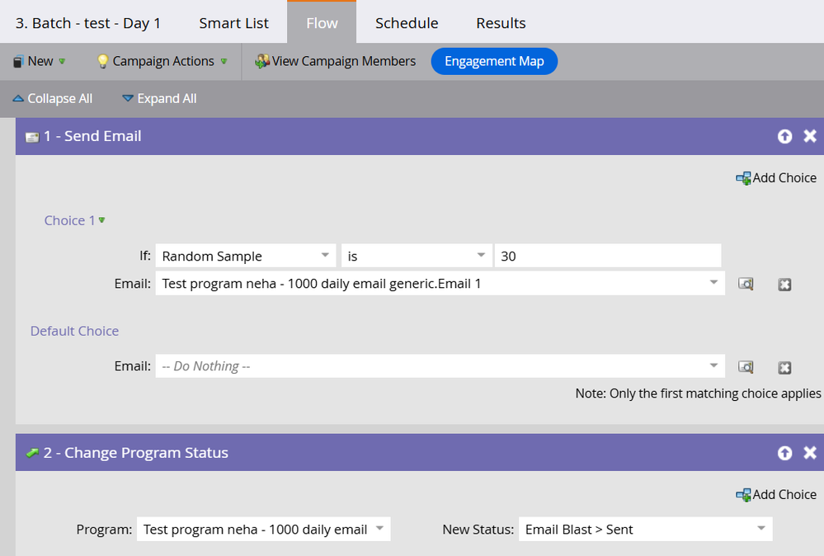Preview the Default Choice email

click(x=745, y=367)
